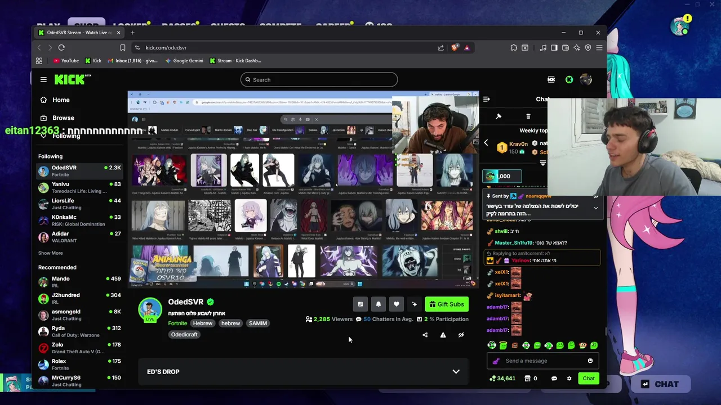This screenshot has width=721, height=405.
Task: Open Leo AI sparkle icon in toolbar
Action: point(577,48)
